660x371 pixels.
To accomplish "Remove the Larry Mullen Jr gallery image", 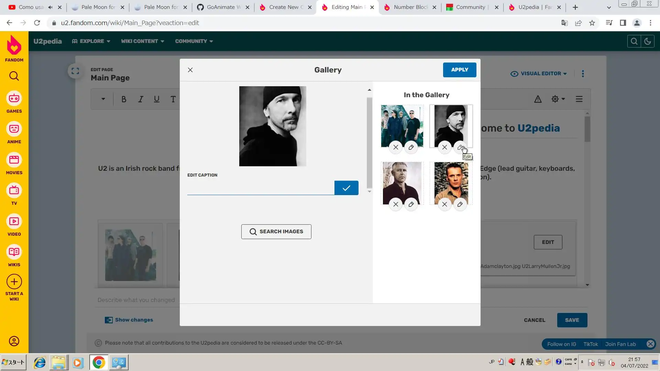I will 444,204.
